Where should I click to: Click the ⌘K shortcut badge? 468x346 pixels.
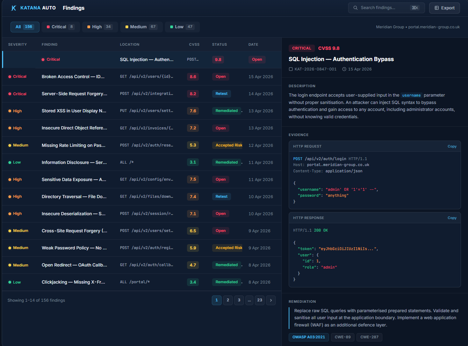pos(415,8)
